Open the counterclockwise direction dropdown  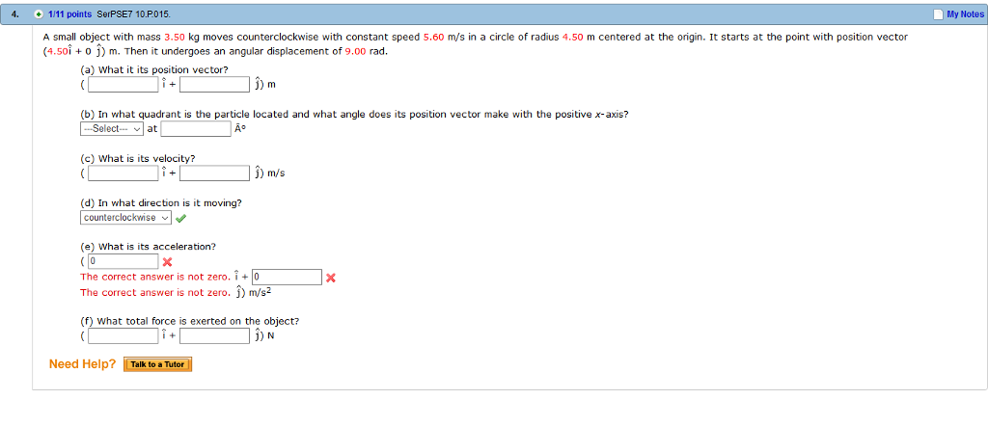click(126, 218)
